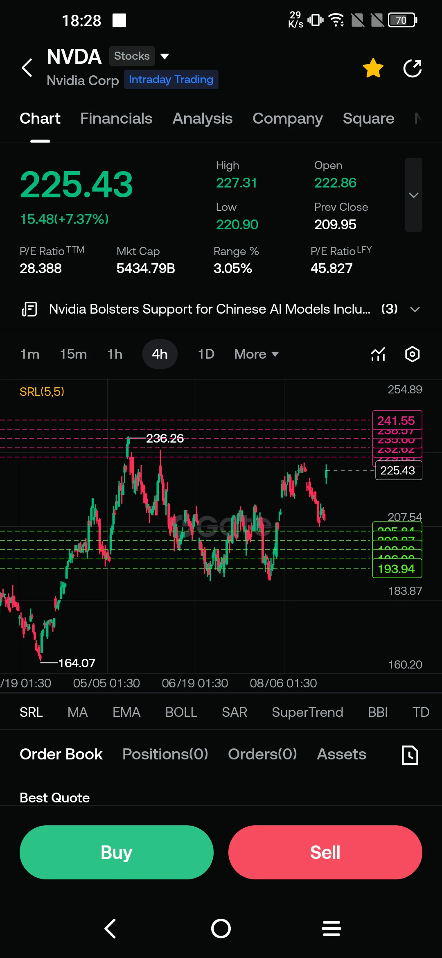
Task: Tap the news document icon
Action: click(x=29, y=309)
